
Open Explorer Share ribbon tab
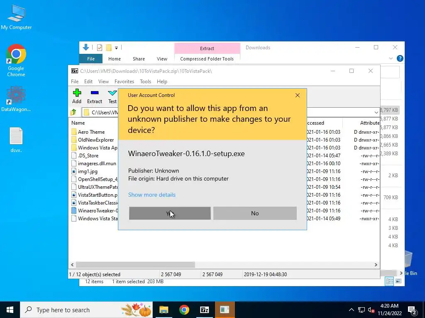[139, 59]
